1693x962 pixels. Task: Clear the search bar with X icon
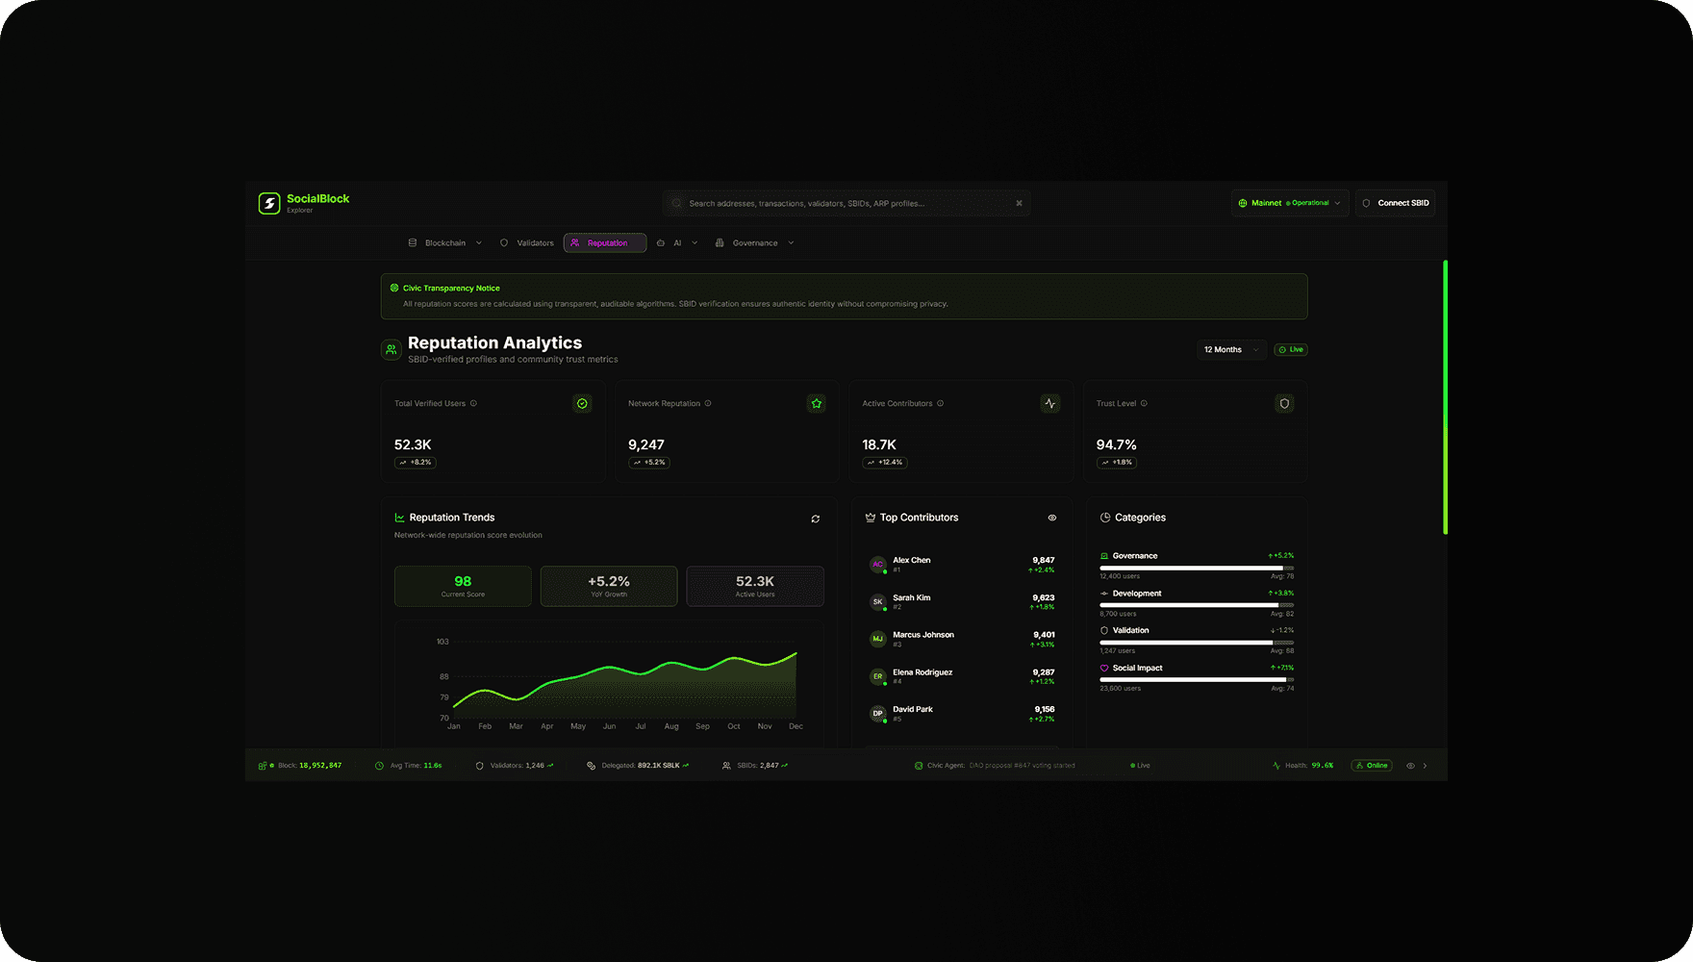coord(1020,203)
